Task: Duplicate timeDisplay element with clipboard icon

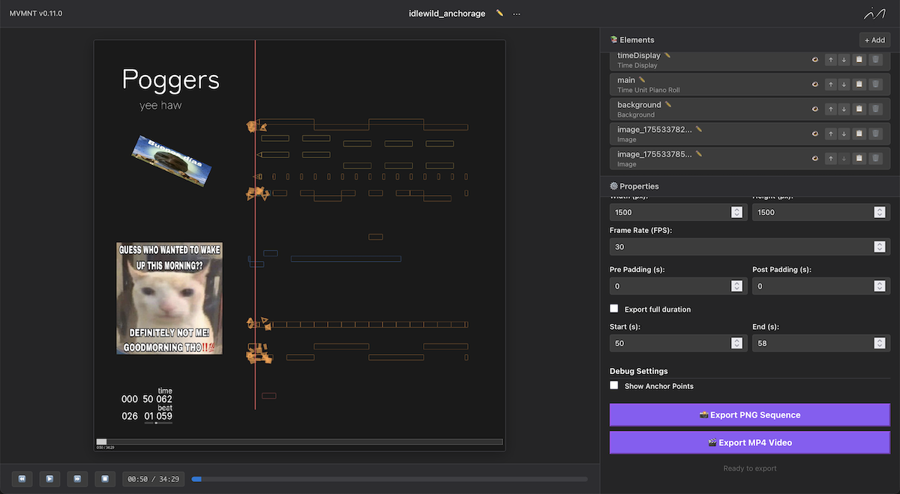Action: point(859,59)
